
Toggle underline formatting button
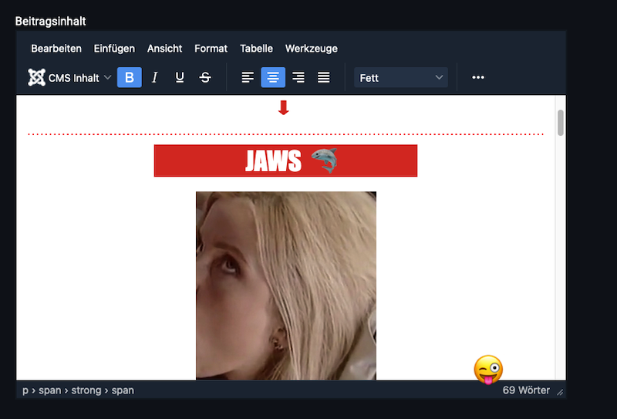coord(180,78)
